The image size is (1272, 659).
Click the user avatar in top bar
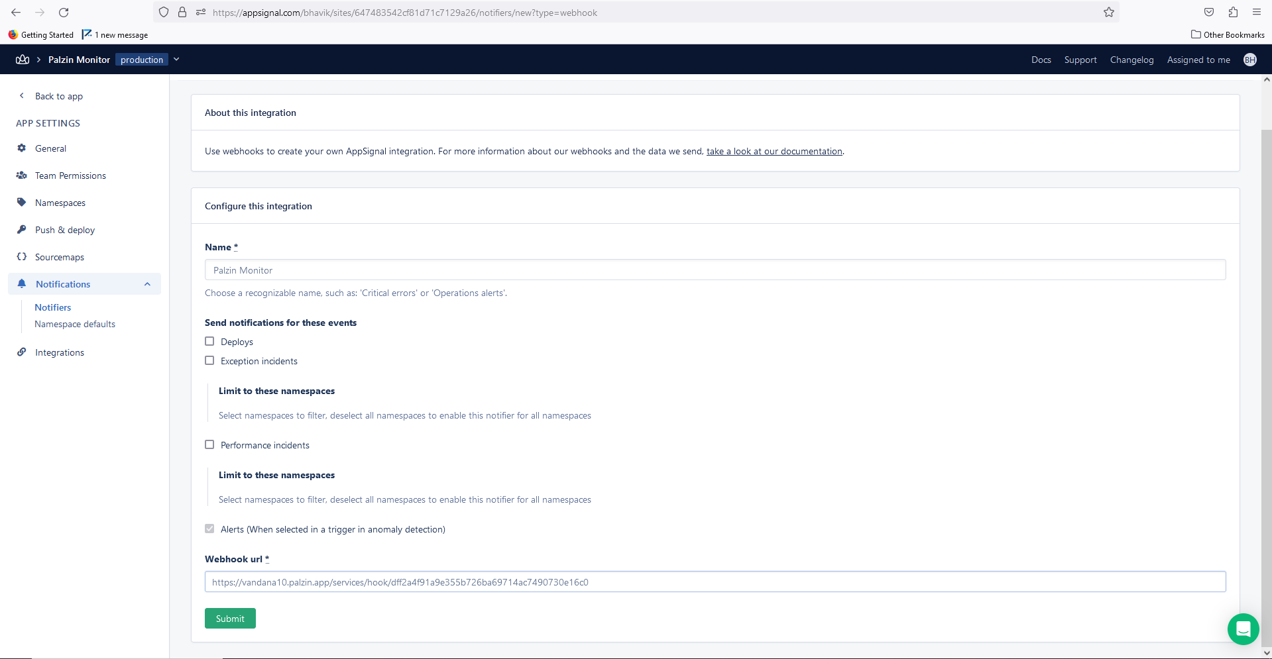(x=1250, y=60)
